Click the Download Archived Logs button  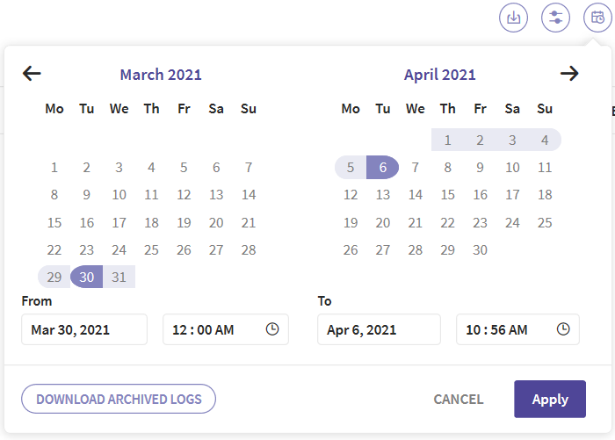(119, 399)
